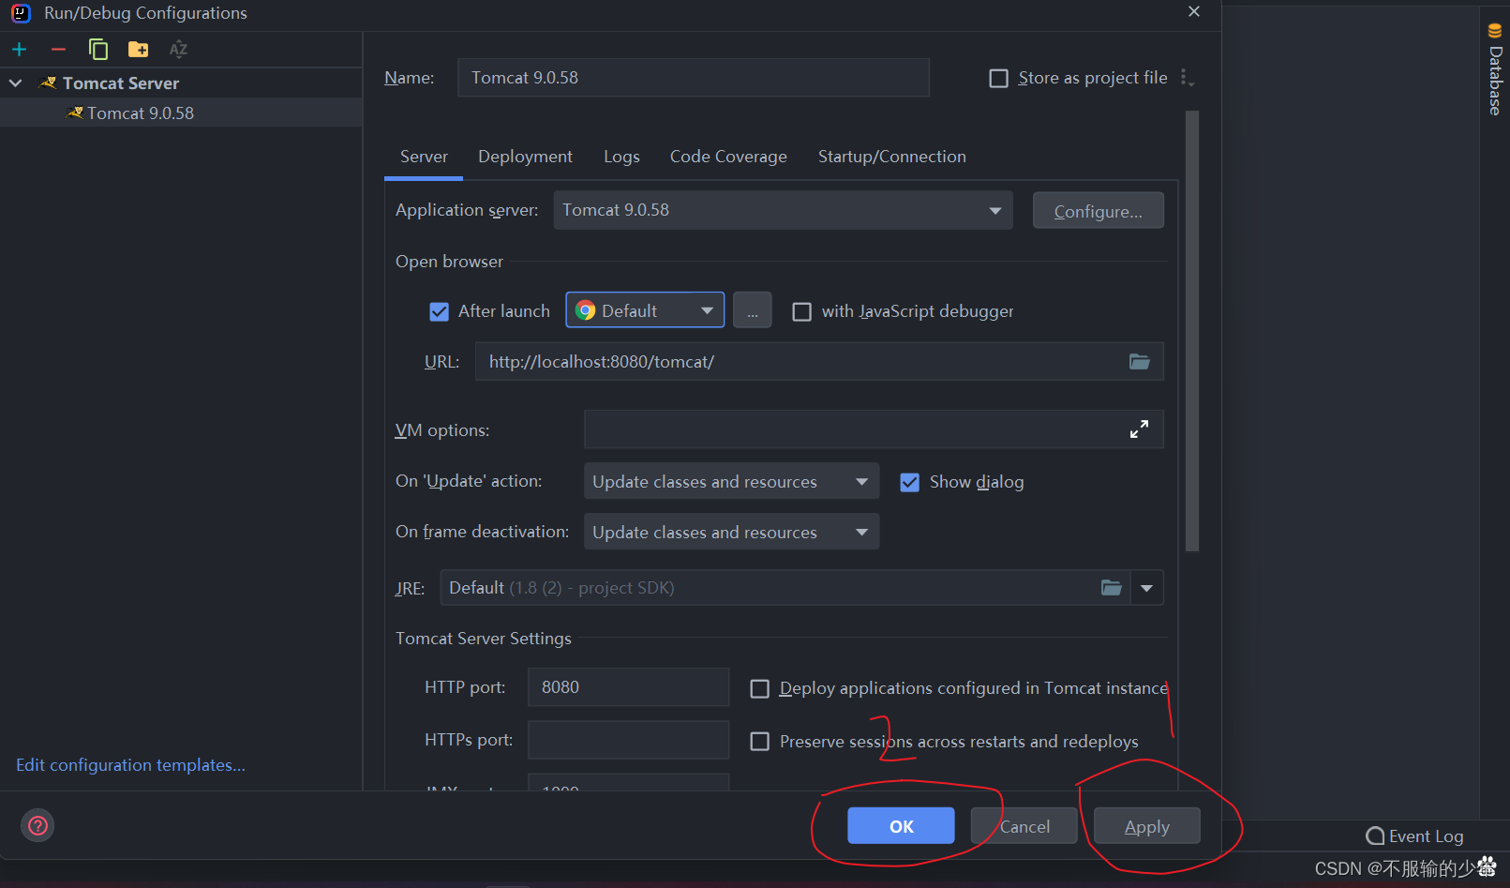Image resolution: width=1510 pixels, height=888 pixels.
Task: Remove selected configuration with minus icon
Action: [58, 50]
